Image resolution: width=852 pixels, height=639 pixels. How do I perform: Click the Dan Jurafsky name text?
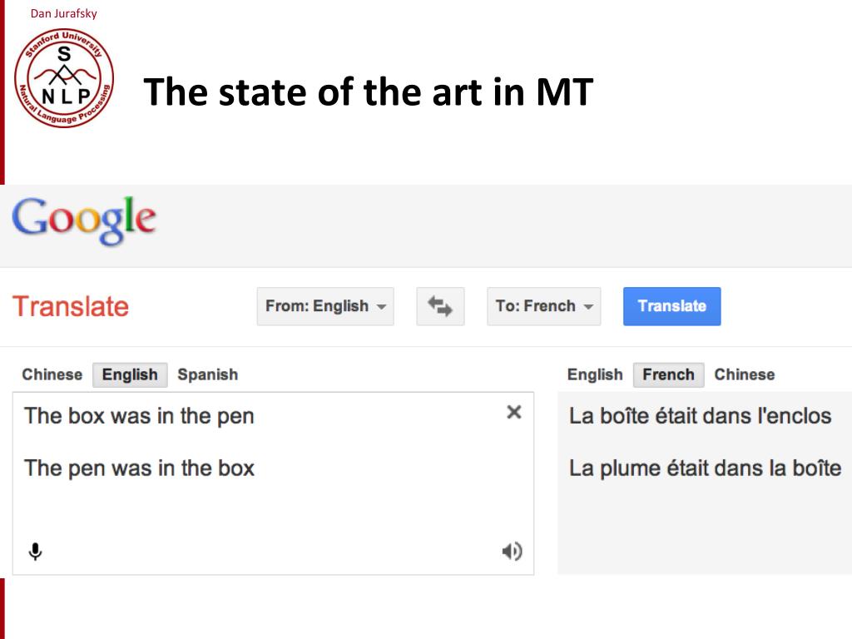tap(63, 13)
